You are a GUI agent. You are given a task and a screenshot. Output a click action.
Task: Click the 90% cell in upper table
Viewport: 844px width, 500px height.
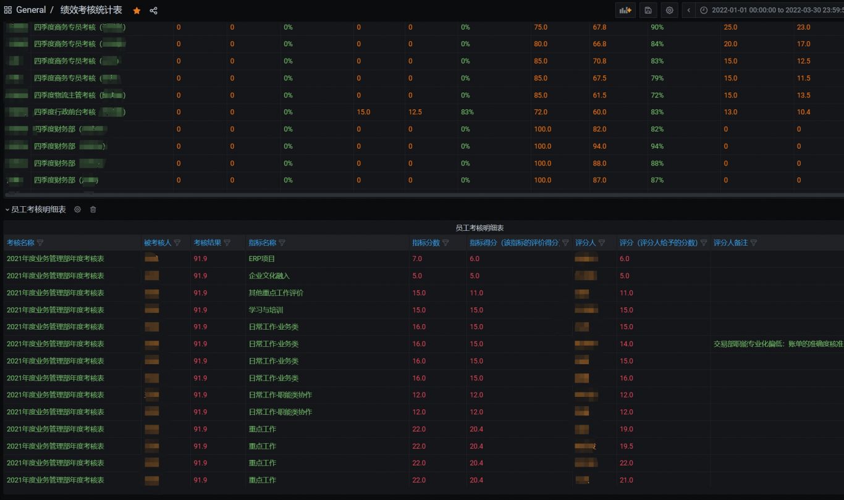(657, 27)
